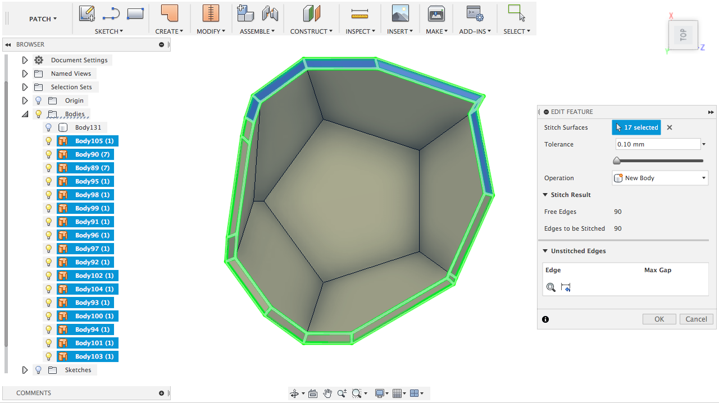This screenshot has height=403, width=719.
Task: Toggle visibility lightbulb of Body105 (1)
Action: [x=48, y=141]
